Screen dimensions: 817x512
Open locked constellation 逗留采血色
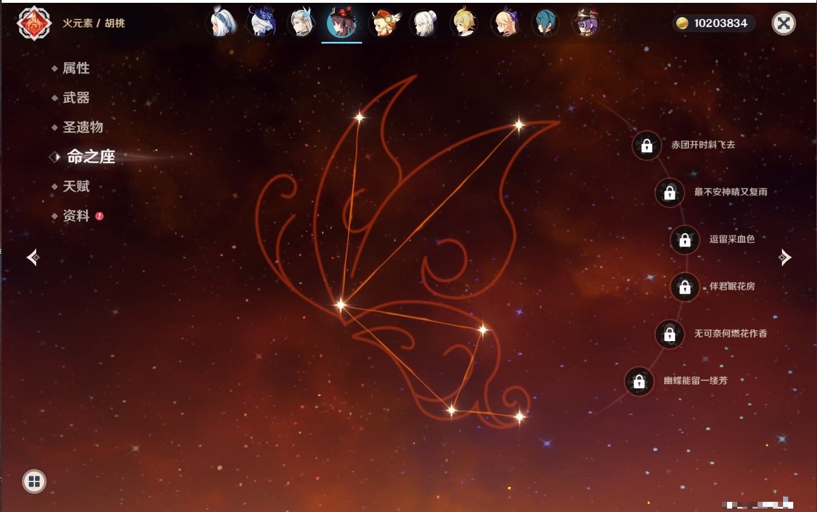point(685,240)
